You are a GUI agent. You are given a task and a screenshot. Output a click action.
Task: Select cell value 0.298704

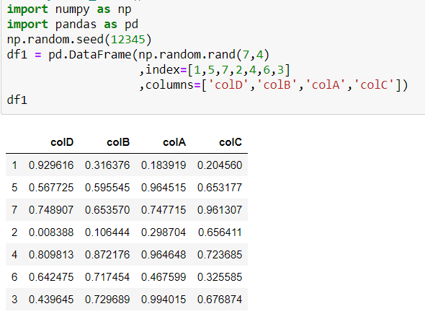(x=164, y=232)
